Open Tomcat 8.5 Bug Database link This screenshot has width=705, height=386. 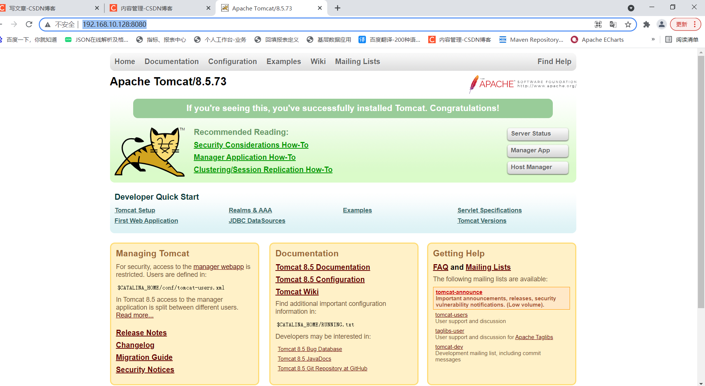(310, 349)
